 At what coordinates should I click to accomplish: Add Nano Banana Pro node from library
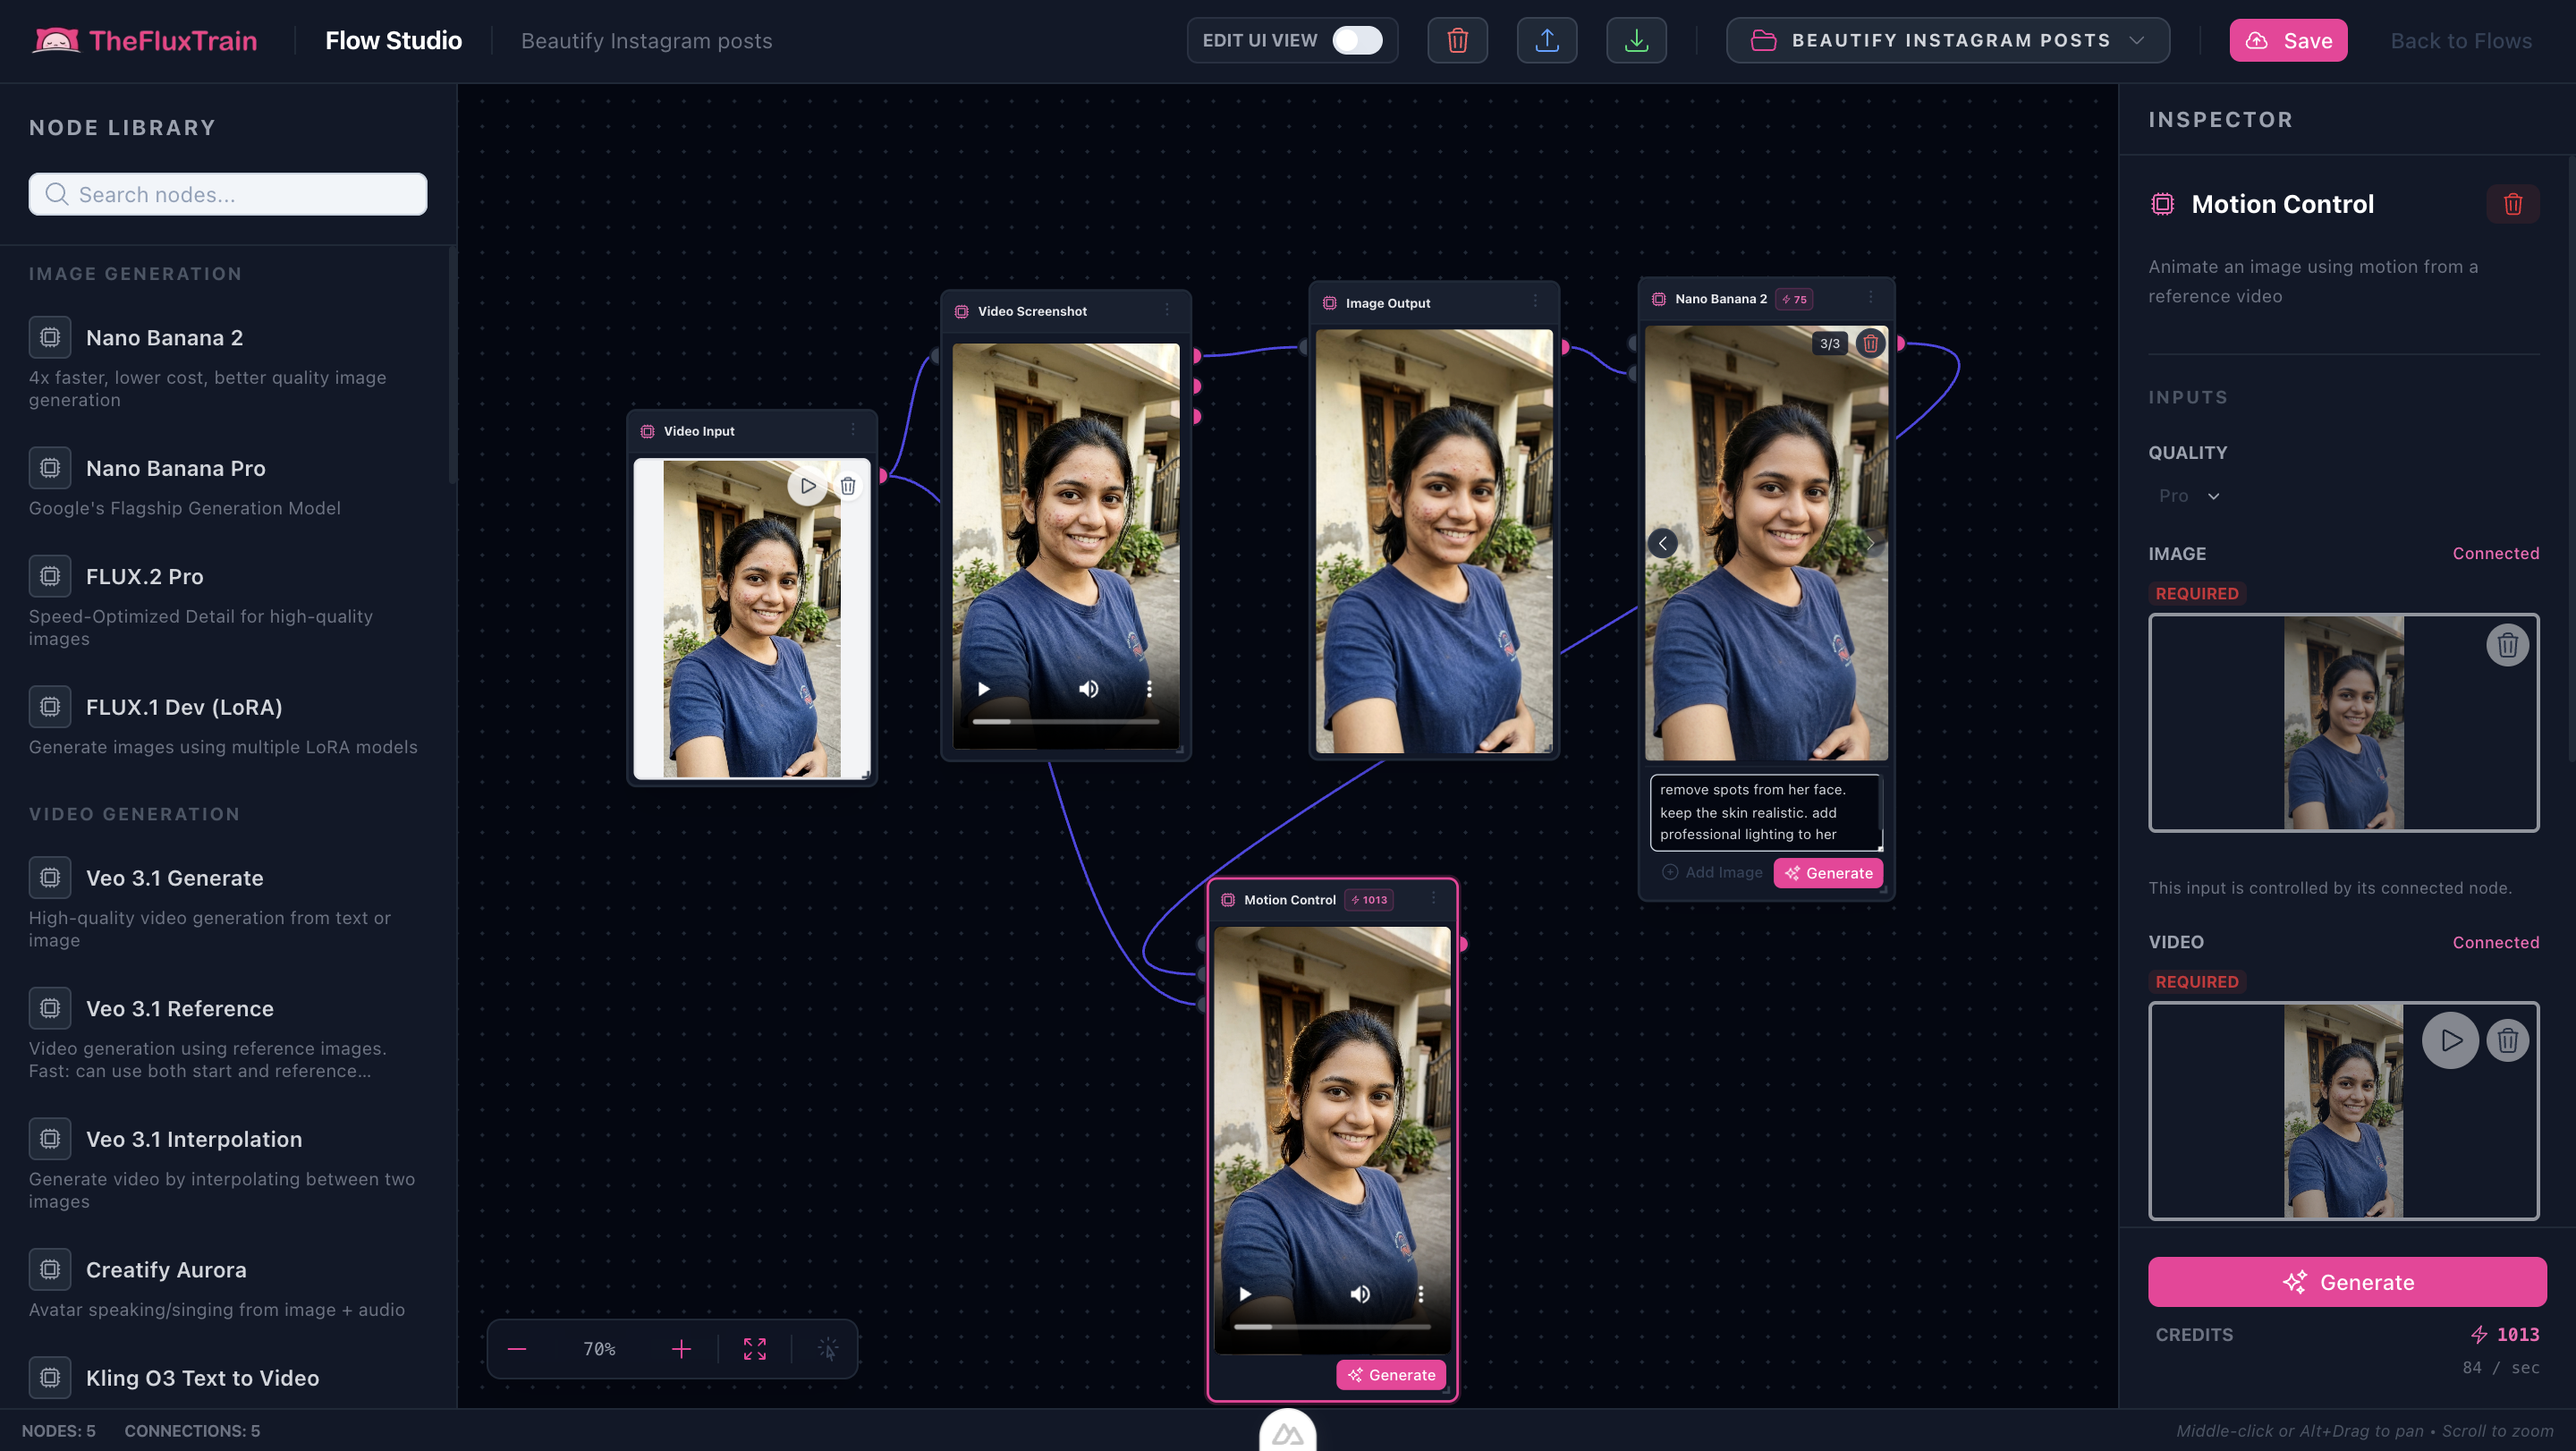228,483
